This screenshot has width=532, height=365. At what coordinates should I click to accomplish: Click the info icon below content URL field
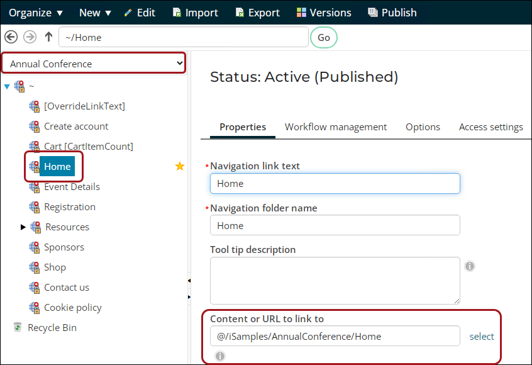[220, 356]
